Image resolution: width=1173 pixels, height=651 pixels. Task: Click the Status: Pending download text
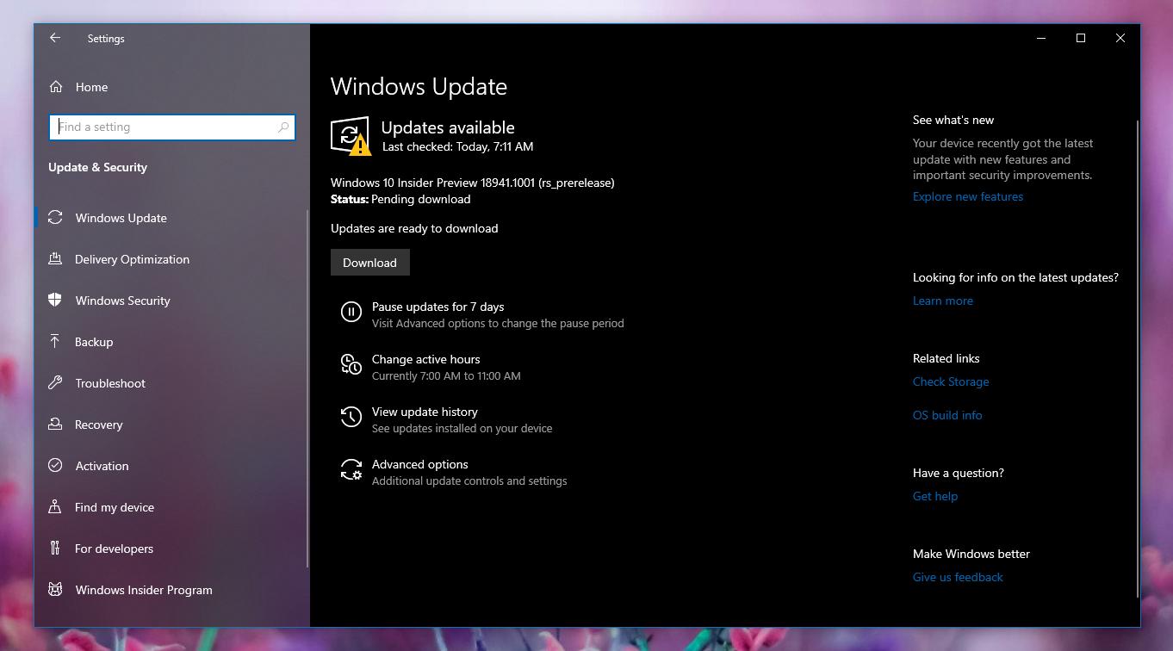(x=400, y=199)
